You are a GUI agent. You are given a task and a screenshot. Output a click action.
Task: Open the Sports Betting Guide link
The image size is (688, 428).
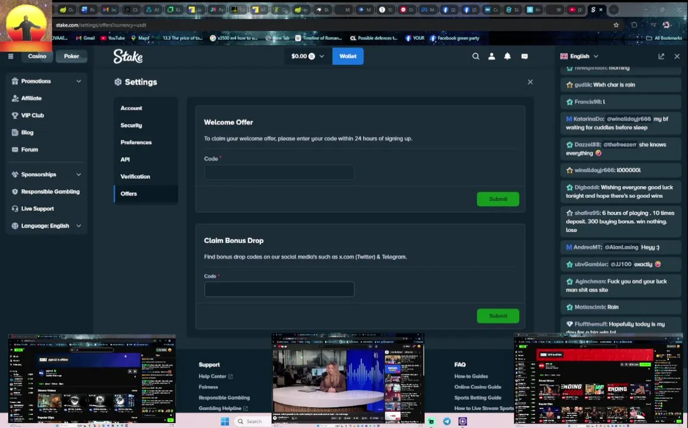[x=477, y=398]
